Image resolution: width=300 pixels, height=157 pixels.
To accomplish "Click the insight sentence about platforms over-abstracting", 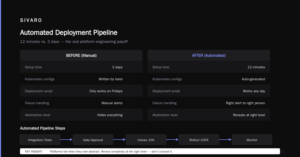I will 111,152.
